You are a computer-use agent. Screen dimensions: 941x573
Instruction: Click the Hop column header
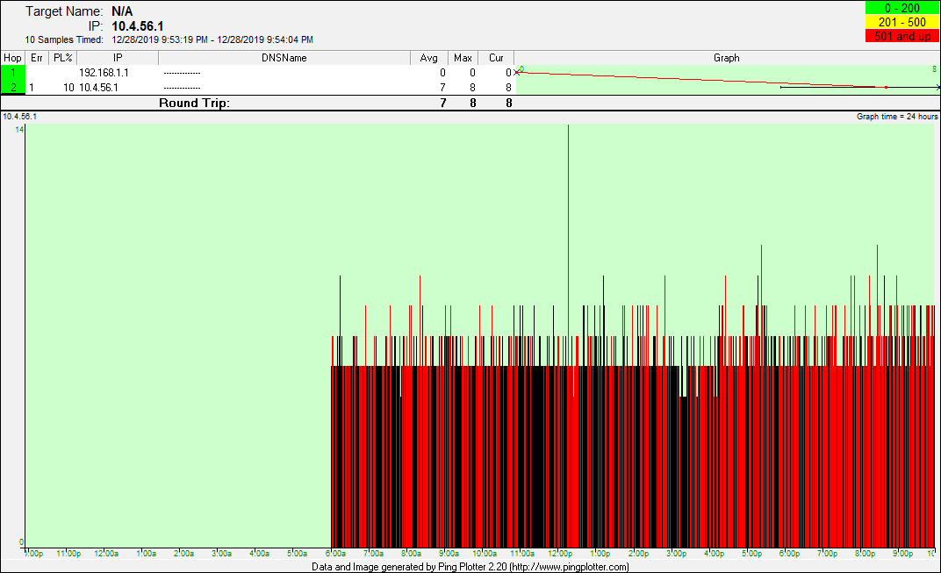tap(12, 58)
